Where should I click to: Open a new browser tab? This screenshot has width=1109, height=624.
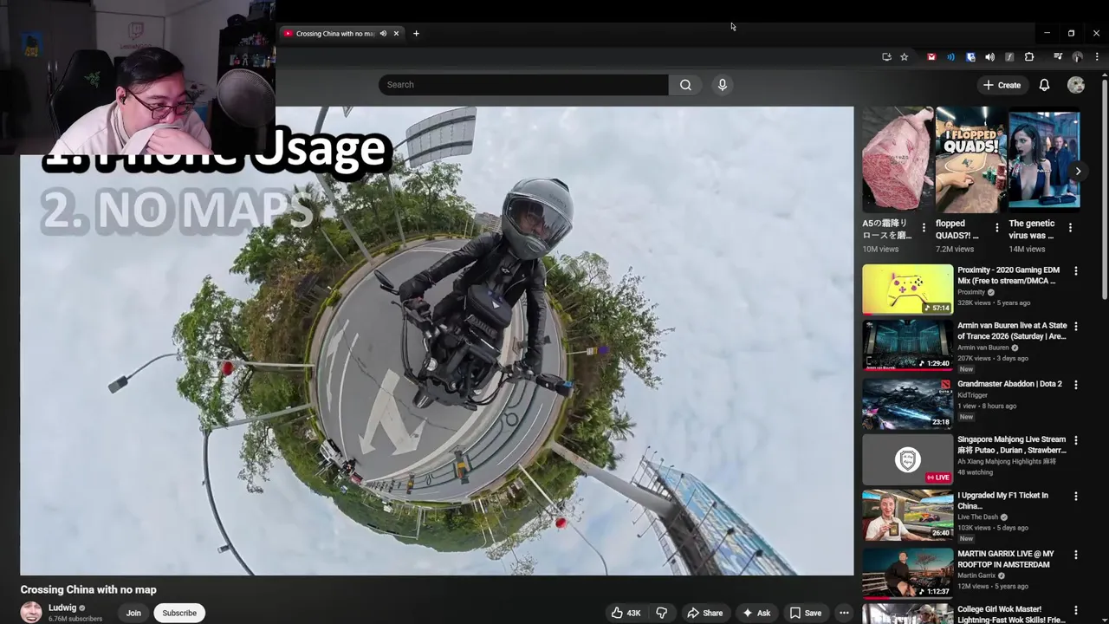tap(416, 34)
